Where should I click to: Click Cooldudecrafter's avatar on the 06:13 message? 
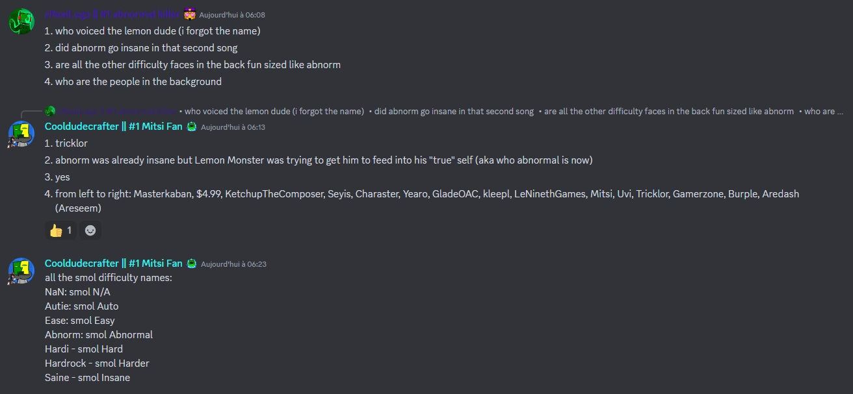tap(21, 134)
